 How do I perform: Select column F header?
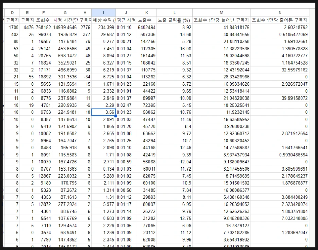tap(43, 13)
